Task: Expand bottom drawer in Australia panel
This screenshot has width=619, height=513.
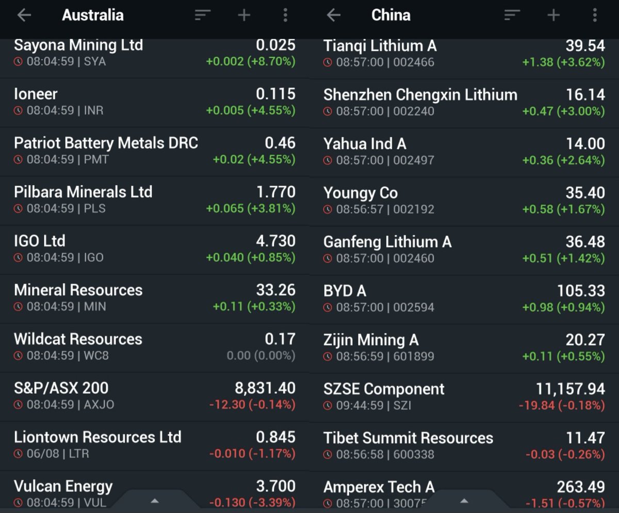Action: (x=154, y=501)
